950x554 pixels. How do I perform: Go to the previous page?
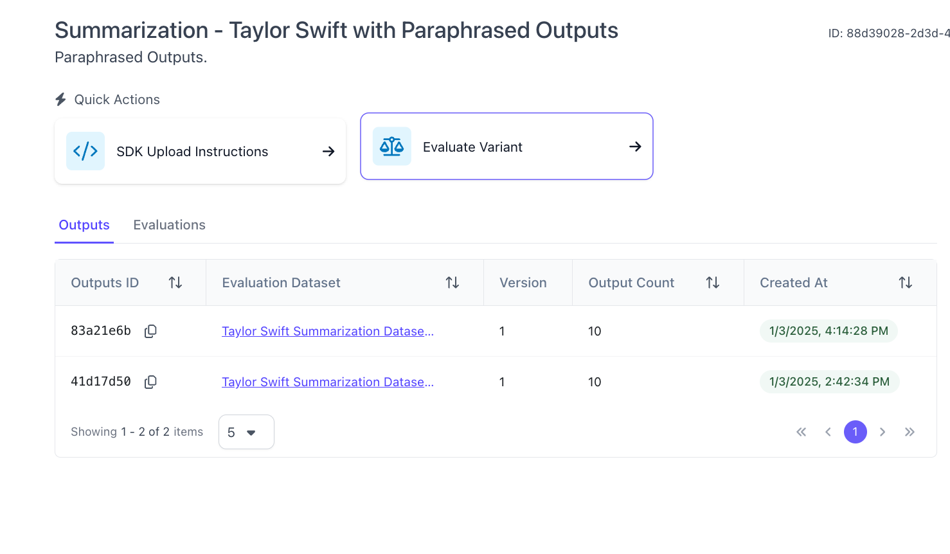828,432
